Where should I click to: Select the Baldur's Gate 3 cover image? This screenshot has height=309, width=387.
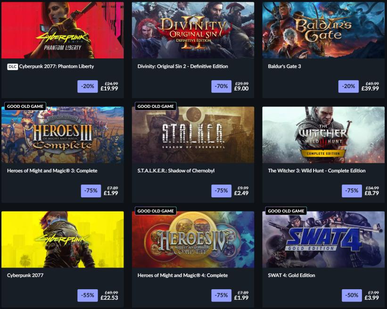click(323, 30)
